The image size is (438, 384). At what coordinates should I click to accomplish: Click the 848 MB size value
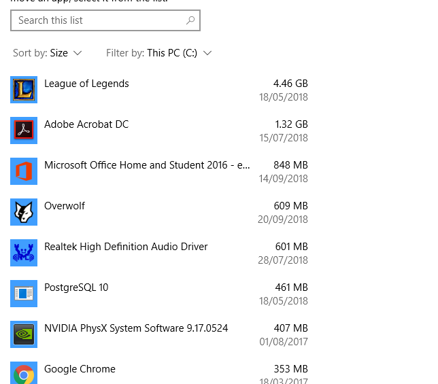[x=290, y=165]
